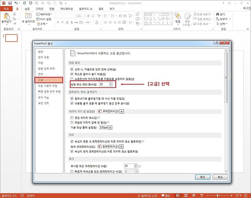Click the max undo count (20) input field
Viewport: 251px width, 198px height.
pyautogui.click(x=104, y=84)
